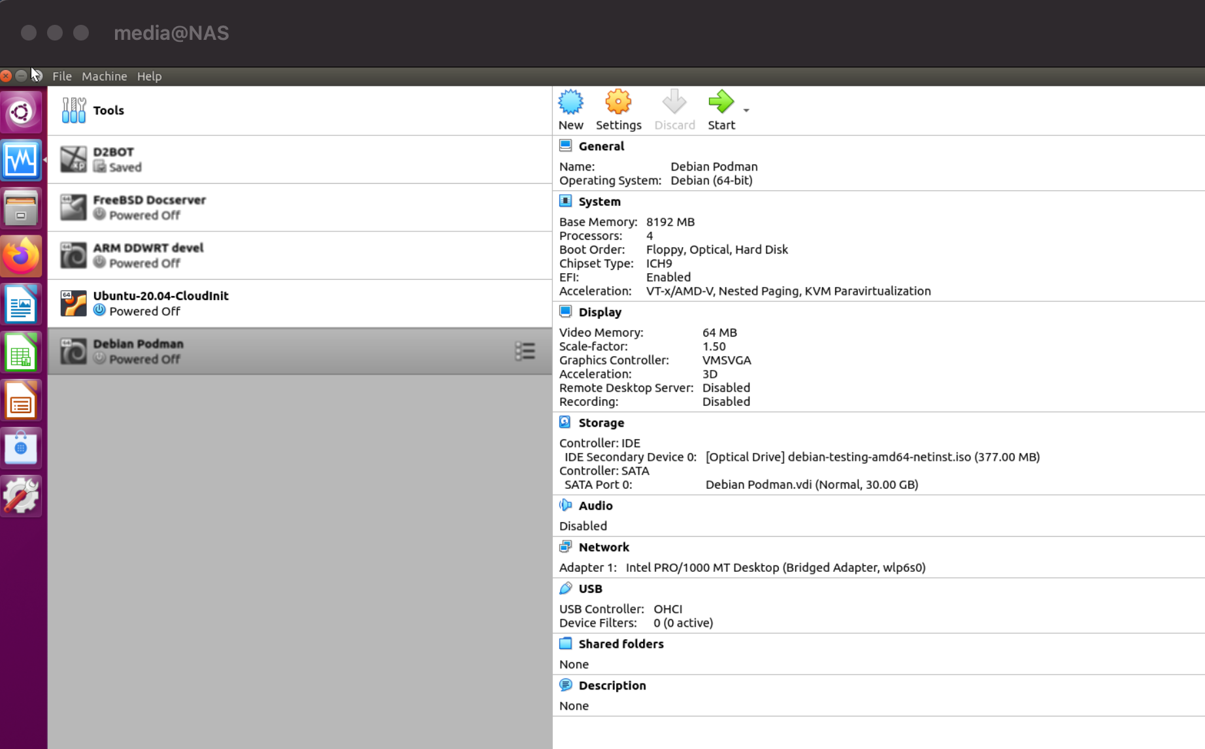The height and width of the screenshot is (749, 1205).
Task: Open Files manager dock icon
Action: coord(21,208)
